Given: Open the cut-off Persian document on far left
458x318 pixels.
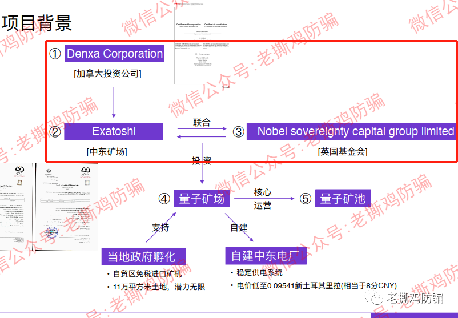Looking at the screenshot, I should coord(16,207).
